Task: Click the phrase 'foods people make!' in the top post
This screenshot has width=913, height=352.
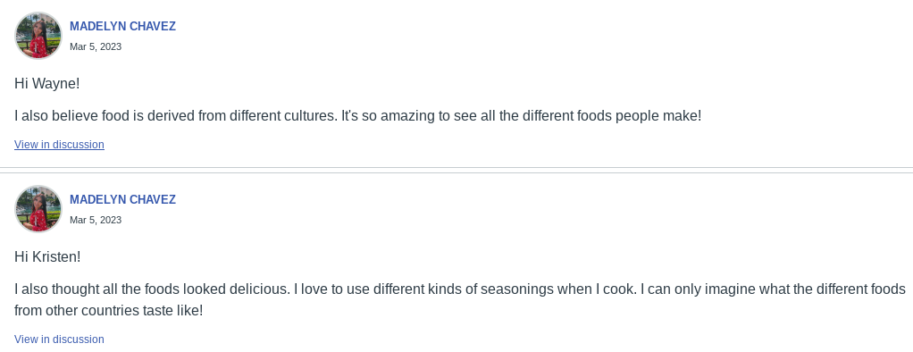Action: (640, 115)
